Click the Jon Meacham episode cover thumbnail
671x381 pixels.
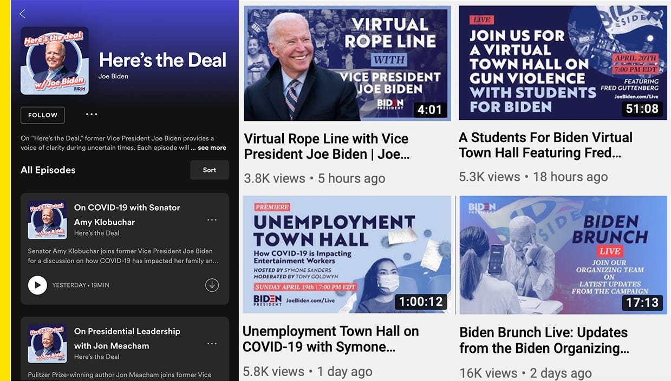coord(47,343)
